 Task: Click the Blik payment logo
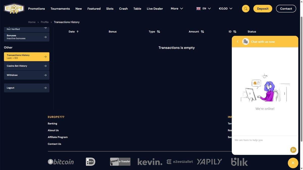pos(239,162)
